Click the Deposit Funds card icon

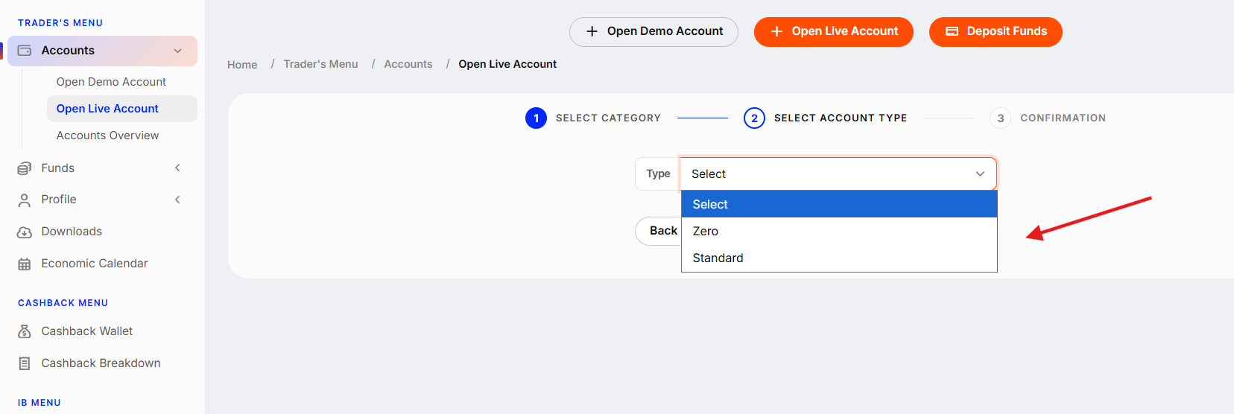point(952,31)
